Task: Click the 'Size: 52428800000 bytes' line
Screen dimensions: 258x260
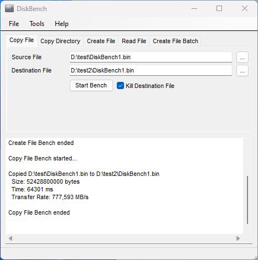Action: 45,181
